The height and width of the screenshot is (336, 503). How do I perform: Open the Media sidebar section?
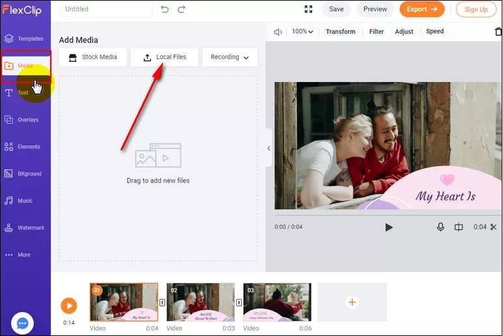[x=25, y=66]
